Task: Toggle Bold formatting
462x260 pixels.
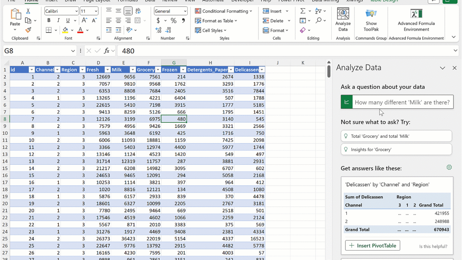Action: pos(49,21)
